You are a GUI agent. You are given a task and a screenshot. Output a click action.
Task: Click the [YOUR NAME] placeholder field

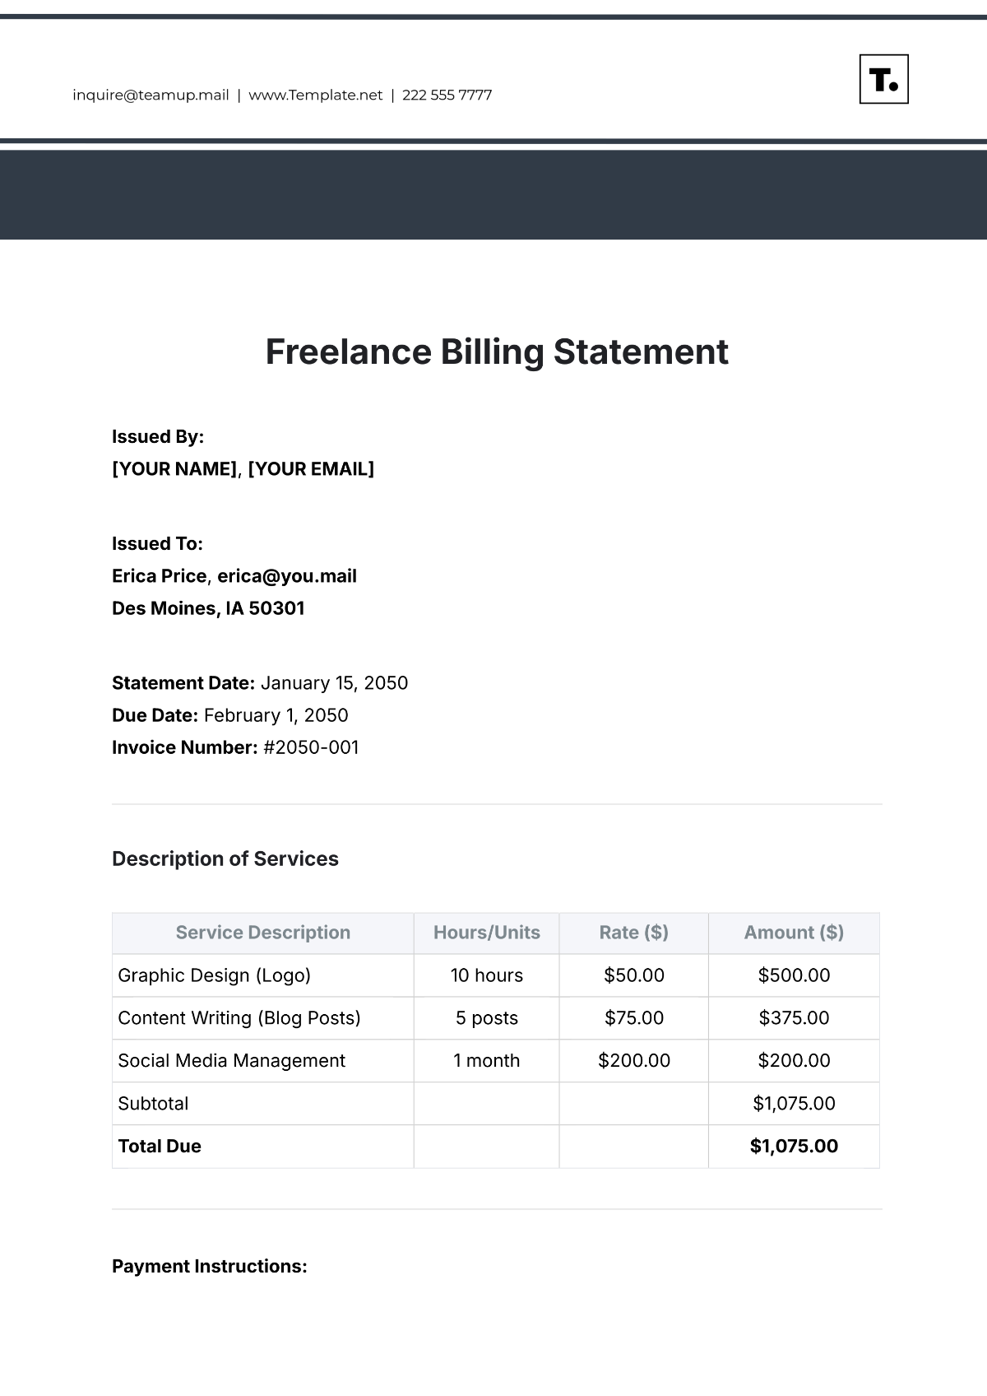click(174, 469)
